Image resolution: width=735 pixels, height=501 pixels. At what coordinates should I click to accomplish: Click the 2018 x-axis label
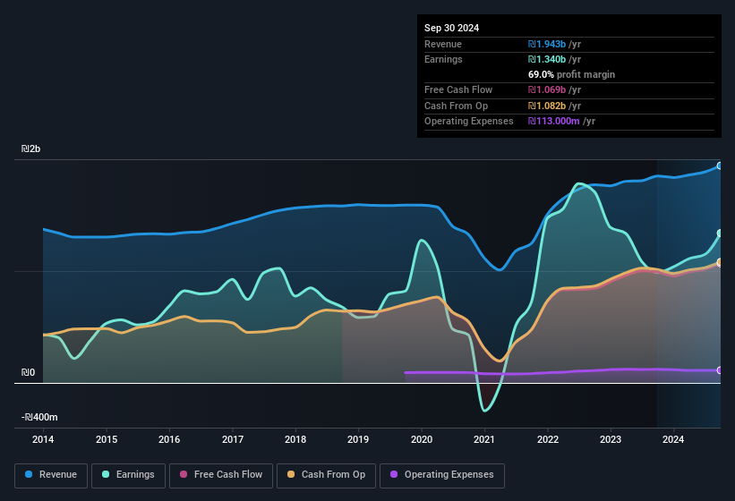tap(295, 439)
